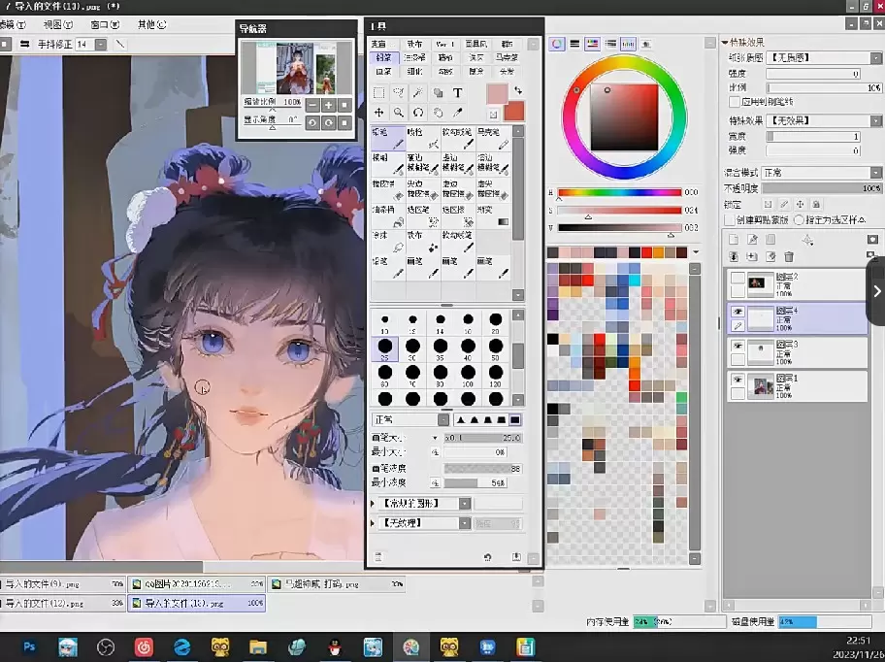Open the stabilizer 手抖修正 value dropdown
Viewport: 885px width, 662px height.
101,44
